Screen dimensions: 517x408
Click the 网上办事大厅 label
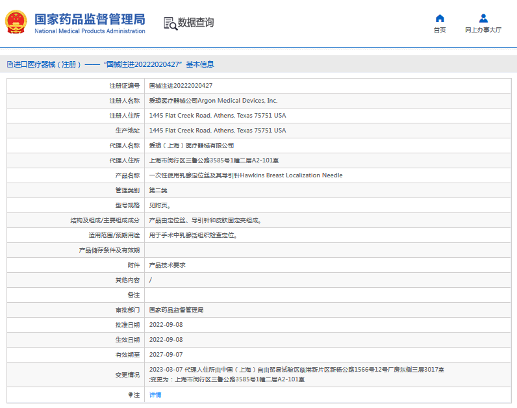pos(483,30)
